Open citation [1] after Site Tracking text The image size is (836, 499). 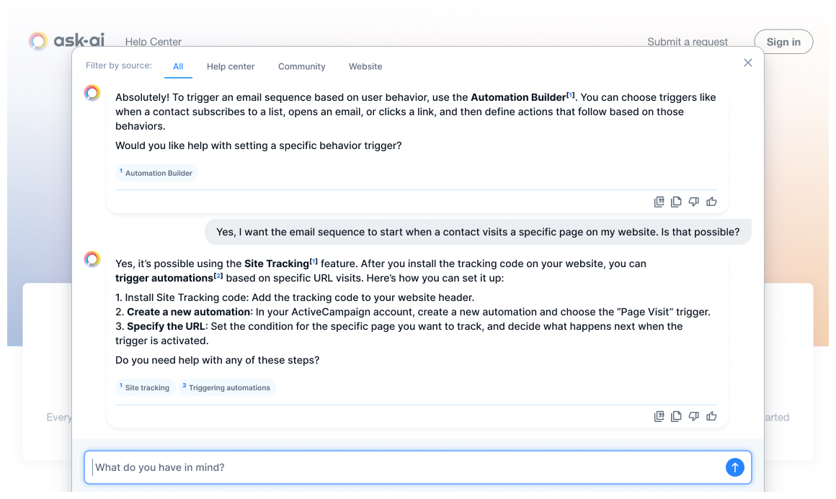(313, 261)
